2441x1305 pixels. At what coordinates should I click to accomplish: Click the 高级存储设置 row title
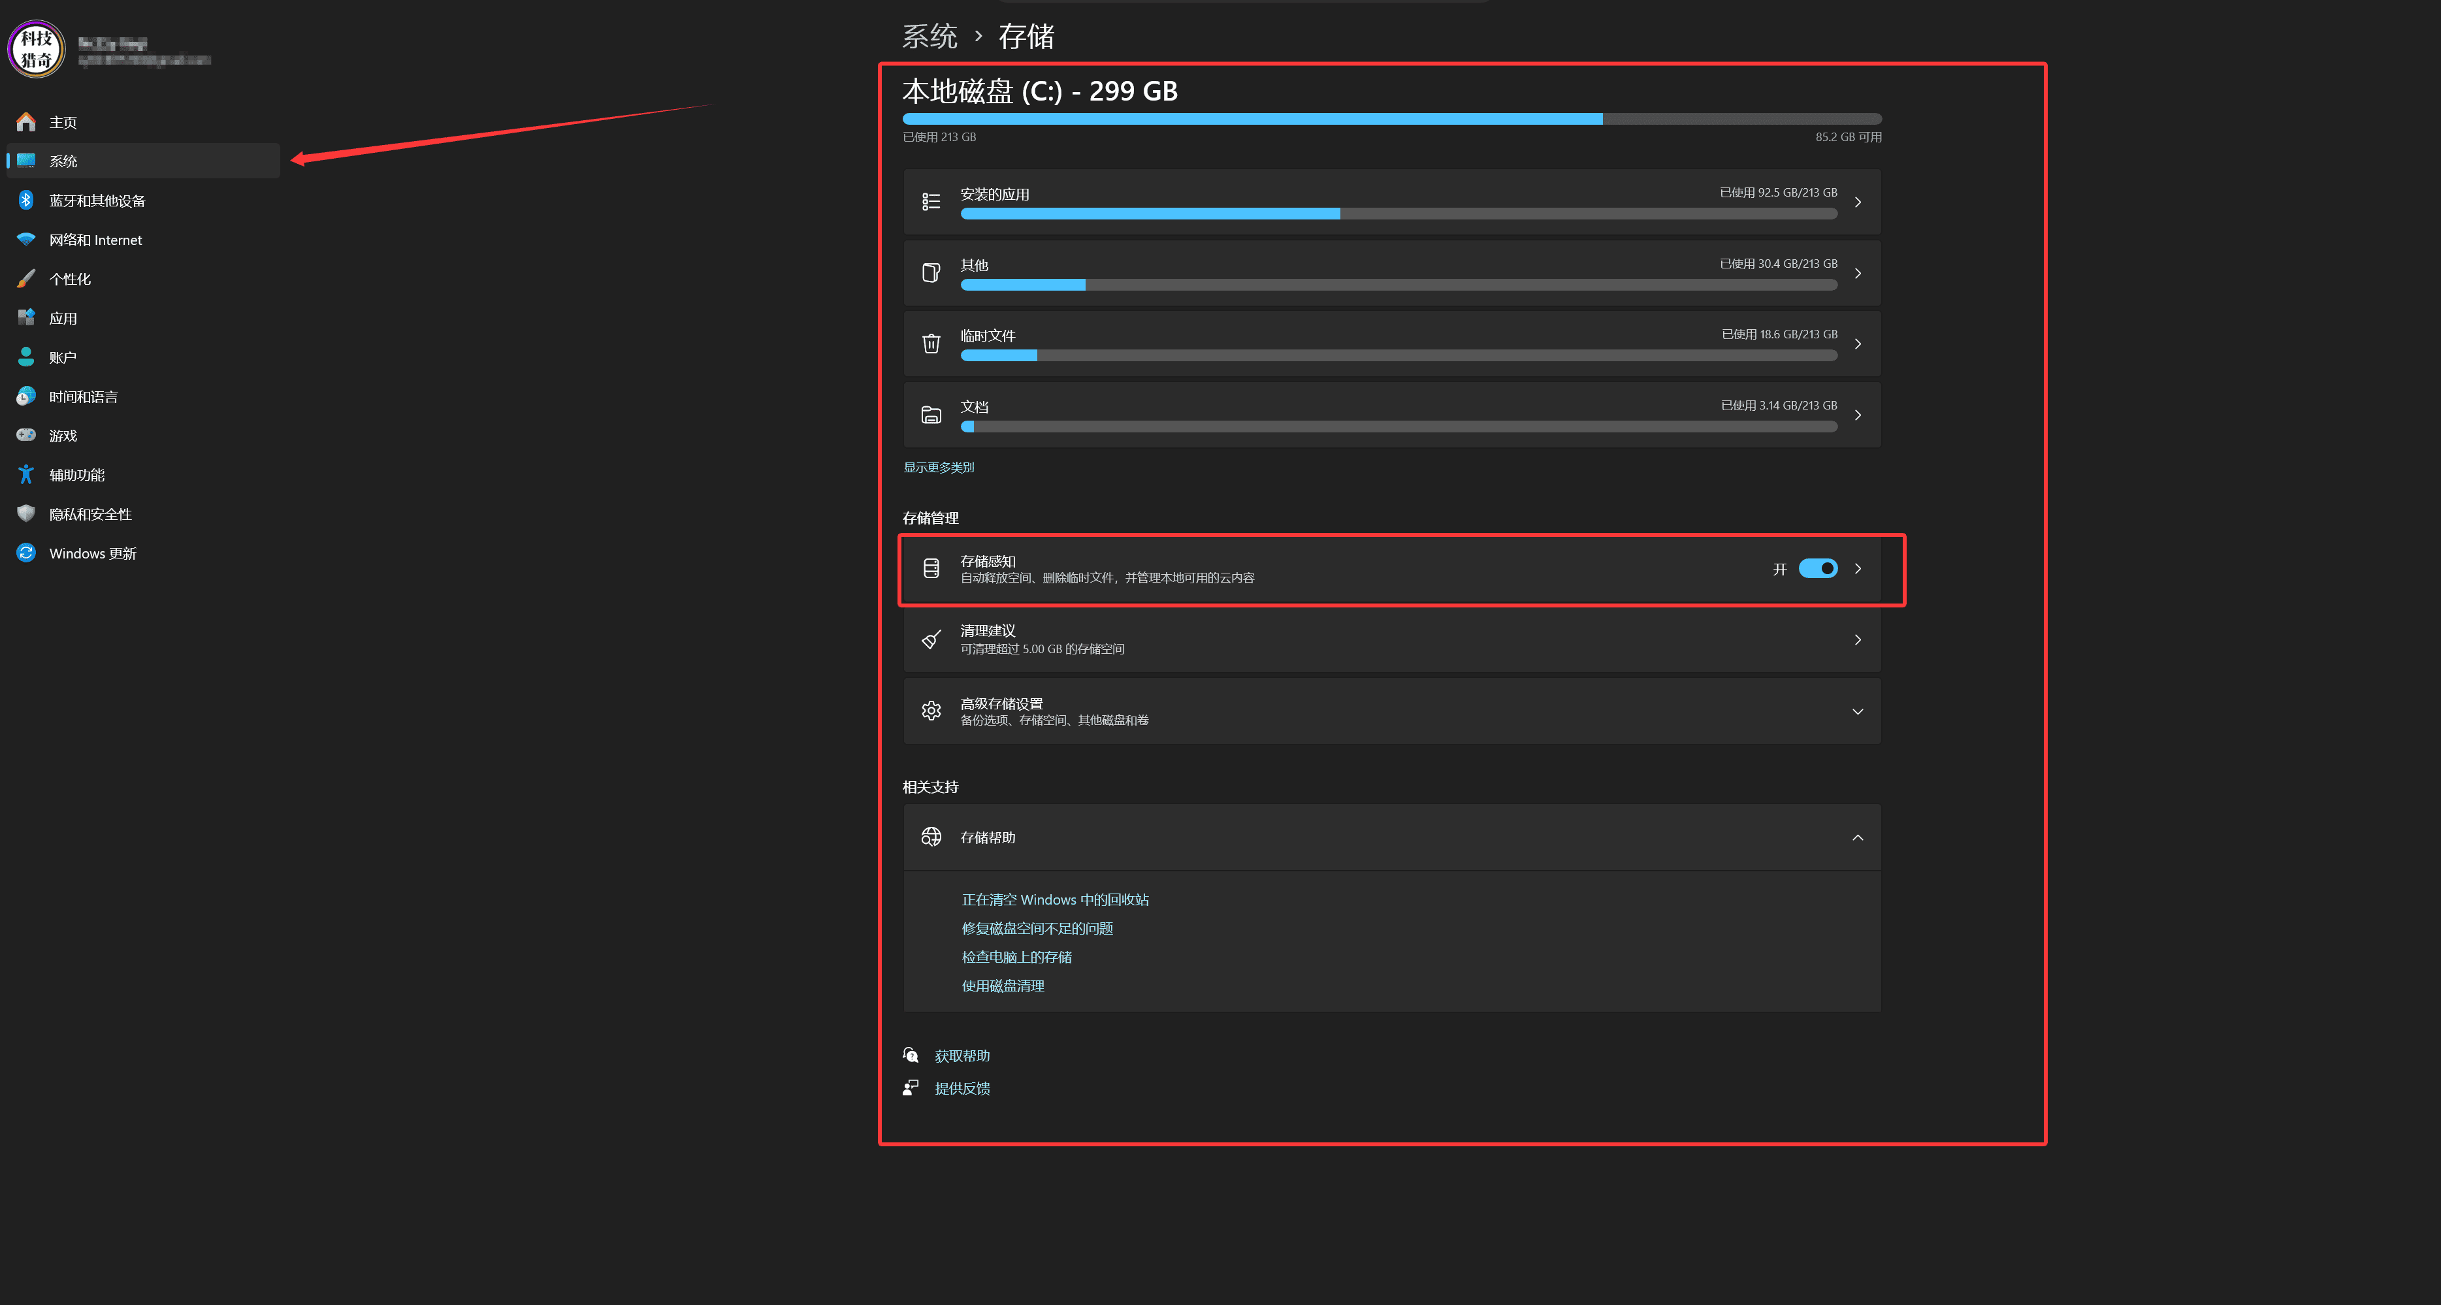(x=1001, y=703)
